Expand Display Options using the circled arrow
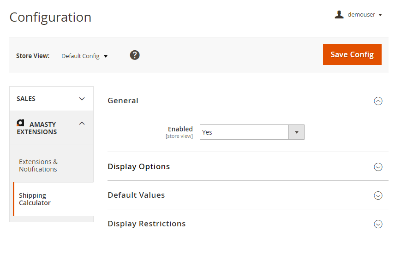 point(378,167)
